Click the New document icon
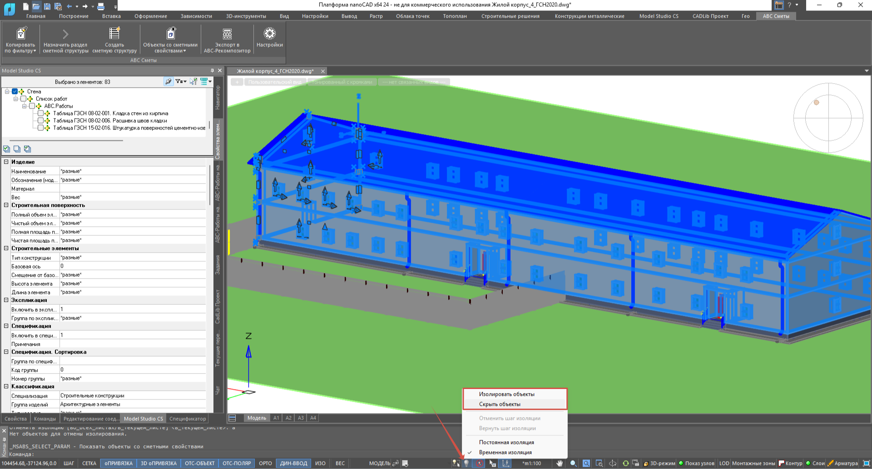The width and height of the screenshot is (872, 469). pyautogui.click(x=26, y=6)
